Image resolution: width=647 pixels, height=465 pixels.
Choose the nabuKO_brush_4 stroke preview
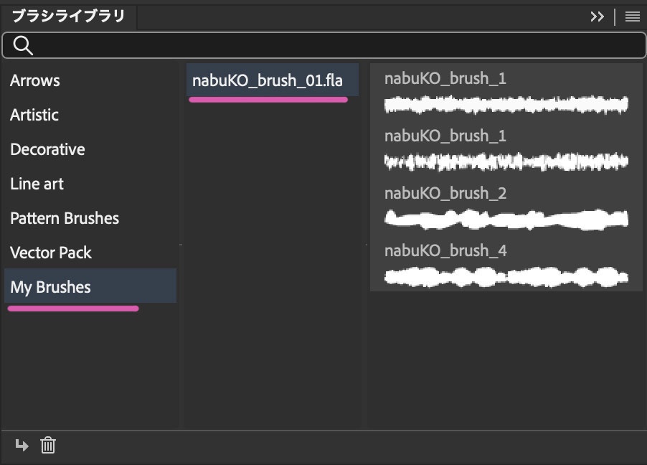point(506,276)
